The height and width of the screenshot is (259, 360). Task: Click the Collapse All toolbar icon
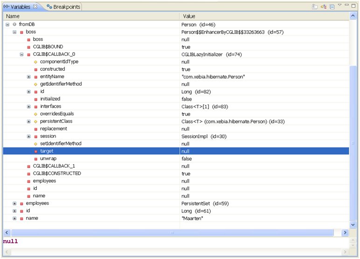click(x=332, y=7)
